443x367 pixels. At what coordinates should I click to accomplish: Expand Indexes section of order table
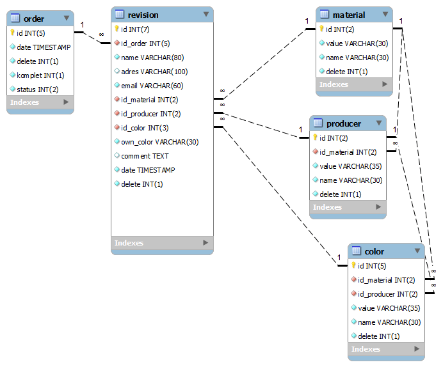coord(66,102)
